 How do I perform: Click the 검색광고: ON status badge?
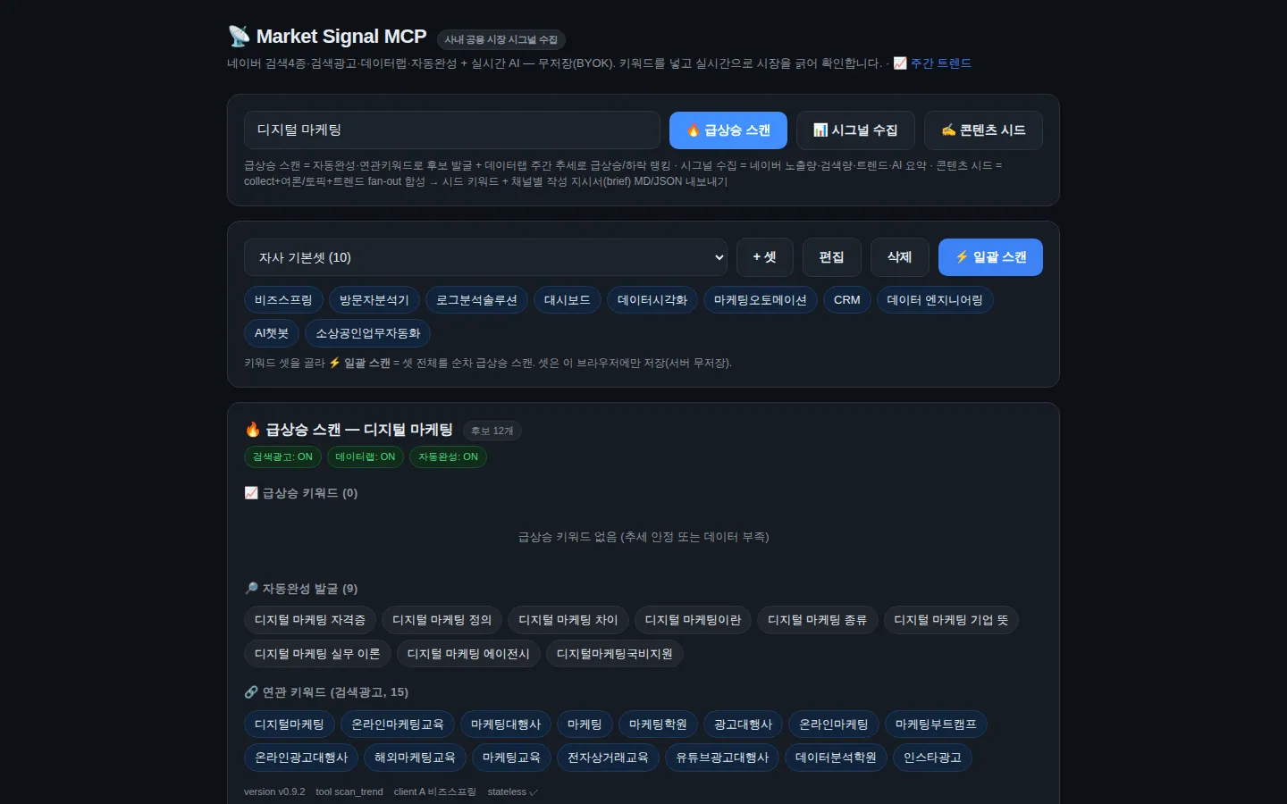[282, 456]
